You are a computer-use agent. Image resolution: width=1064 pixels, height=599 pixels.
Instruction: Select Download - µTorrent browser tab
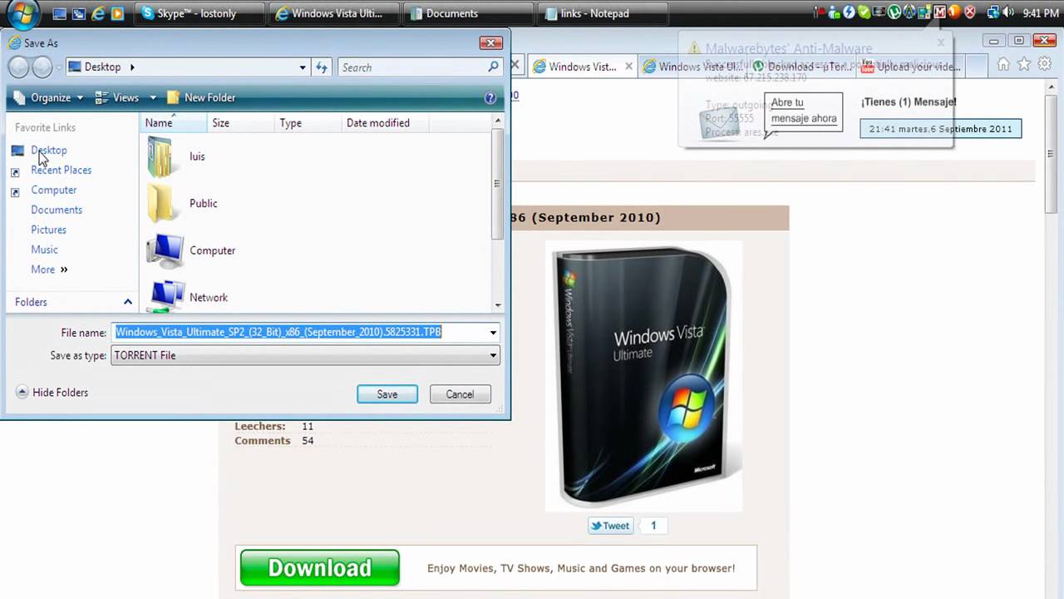click(801, 67)
